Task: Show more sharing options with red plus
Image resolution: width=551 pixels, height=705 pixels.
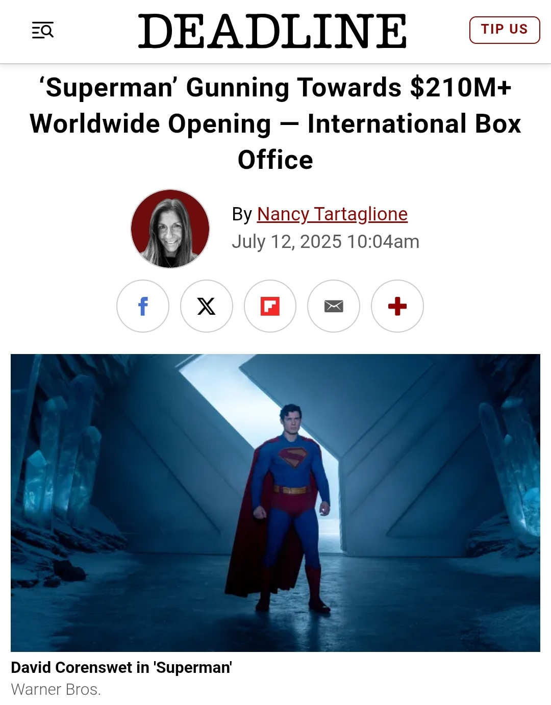Action: pos(397,306)
